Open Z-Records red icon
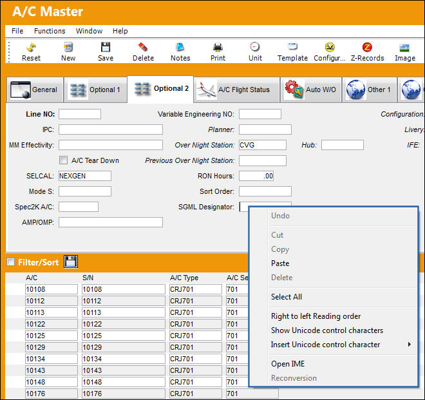Viewport: 425px width, 400px height. tap(367, 47)
